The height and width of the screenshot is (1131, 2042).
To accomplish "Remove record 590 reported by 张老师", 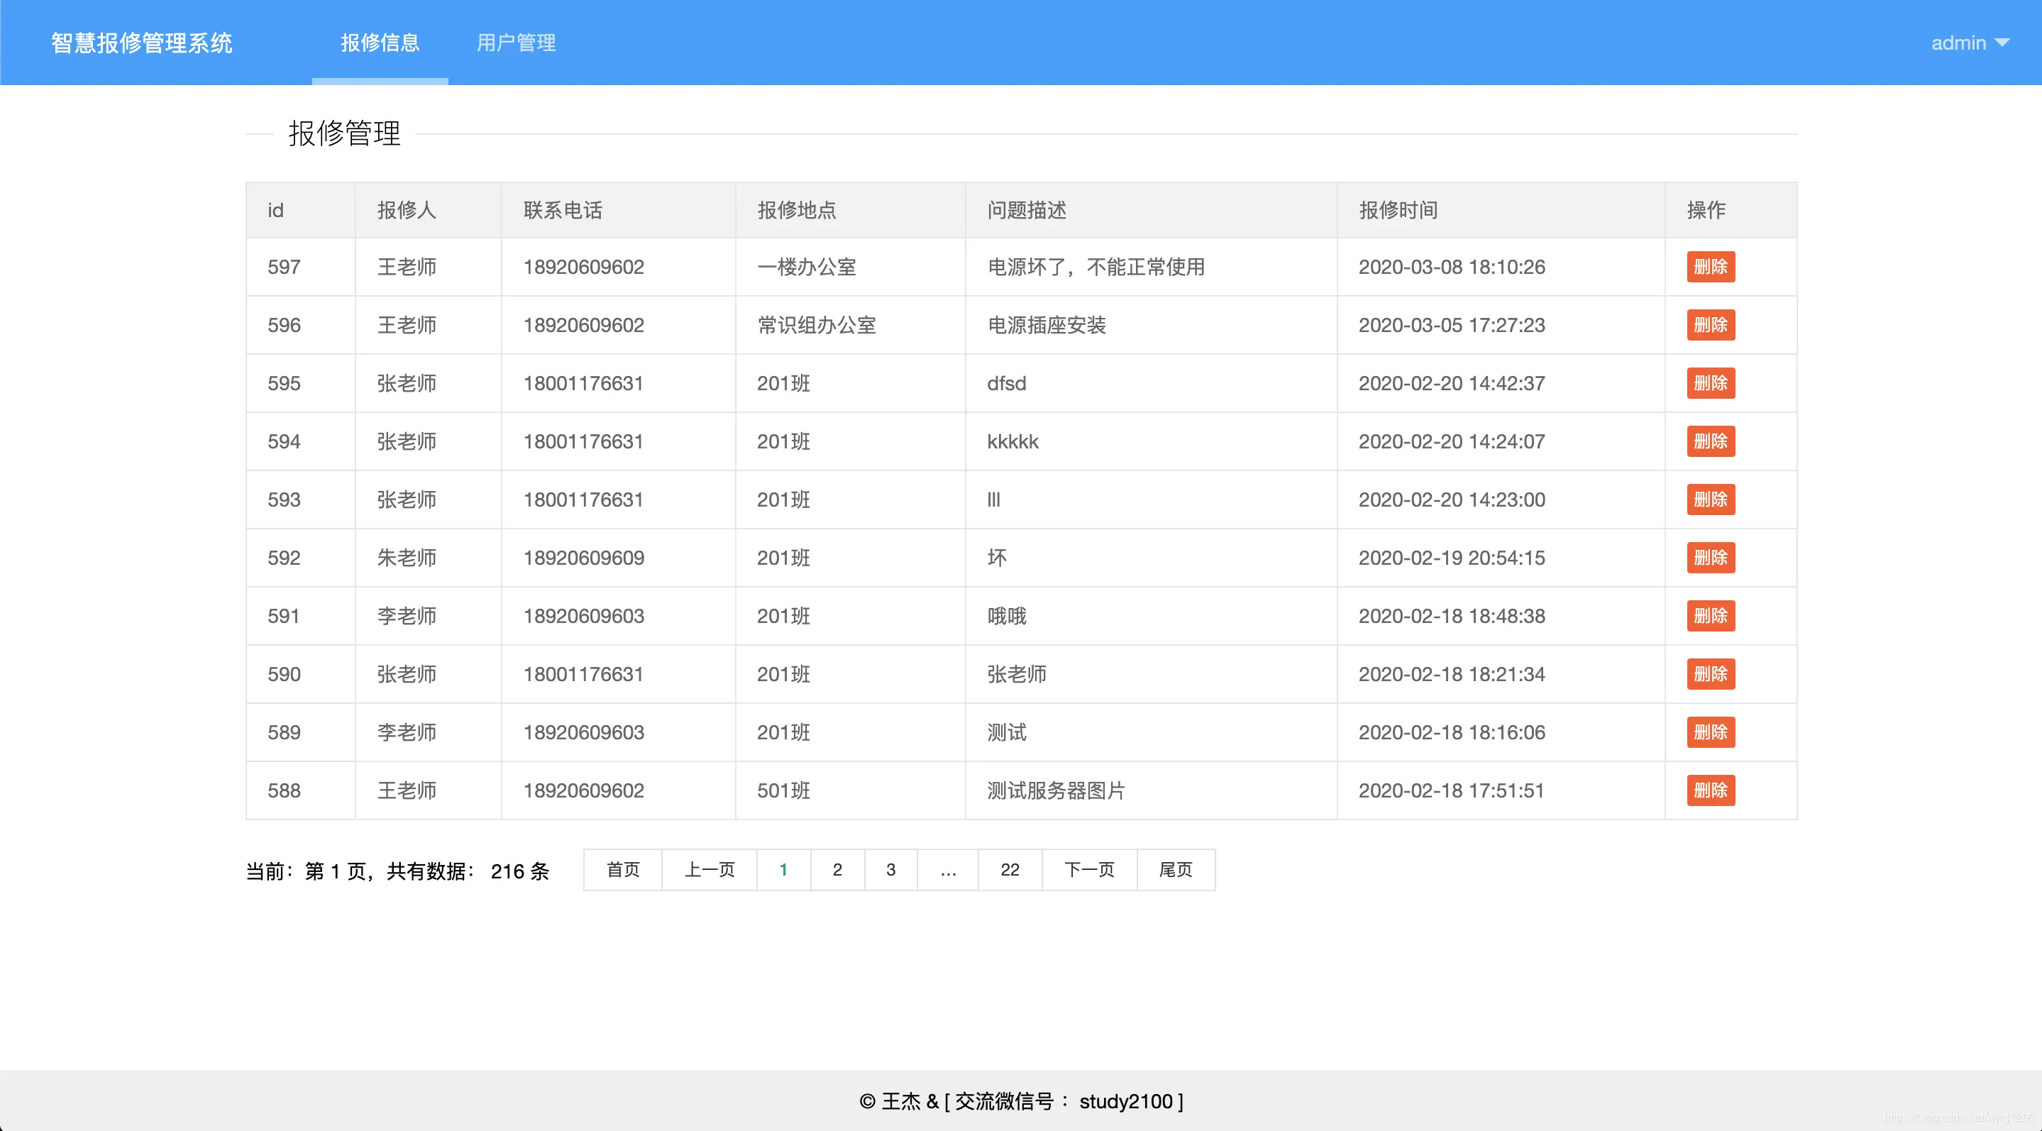I will pos(1711,673).
